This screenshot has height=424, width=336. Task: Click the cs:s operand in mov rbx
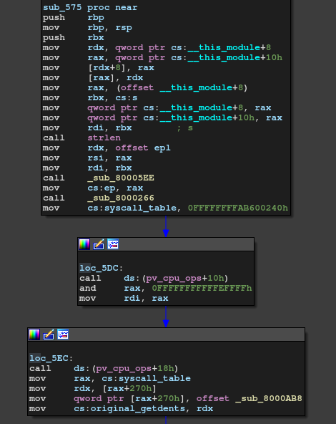(127, 98)
